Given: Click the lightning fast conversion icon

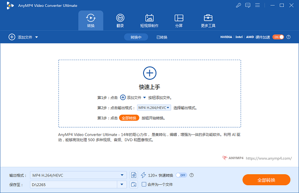Looking at the screenshot, I should coord(143,175).
